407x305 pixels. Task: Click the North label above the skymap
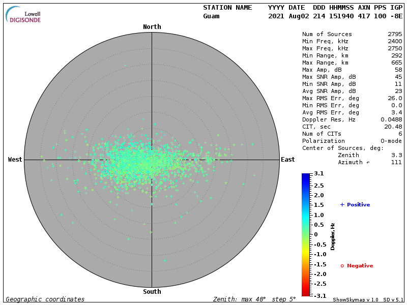coord(152,27)
